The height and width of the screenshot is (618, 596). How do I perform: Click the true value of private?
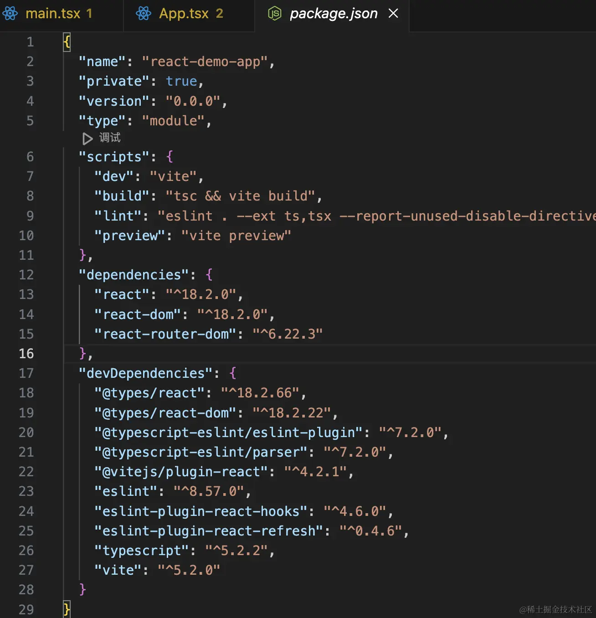(181, 81)
